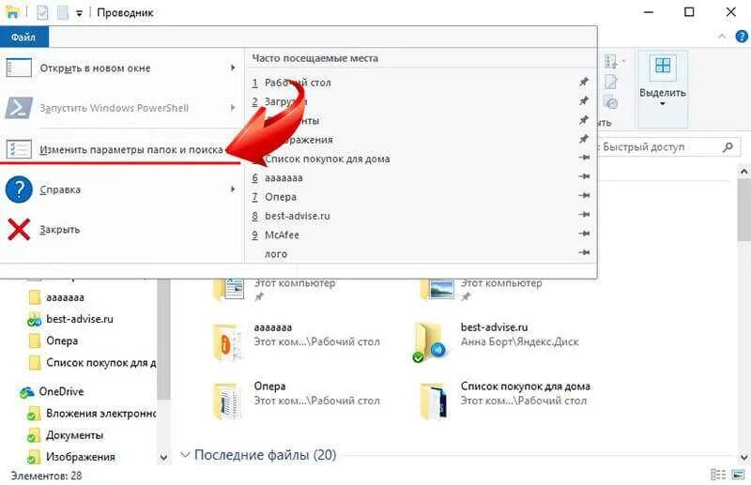The width and height of the screenshot is (751, 485).
Task: Expand submenu arrow next to Открыть в новом окне
Action: (233, 68)
